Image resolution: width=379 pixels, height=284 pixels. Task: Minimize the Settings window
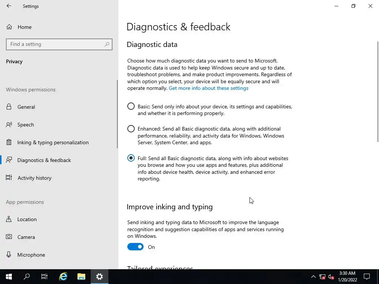coord(336,6)
